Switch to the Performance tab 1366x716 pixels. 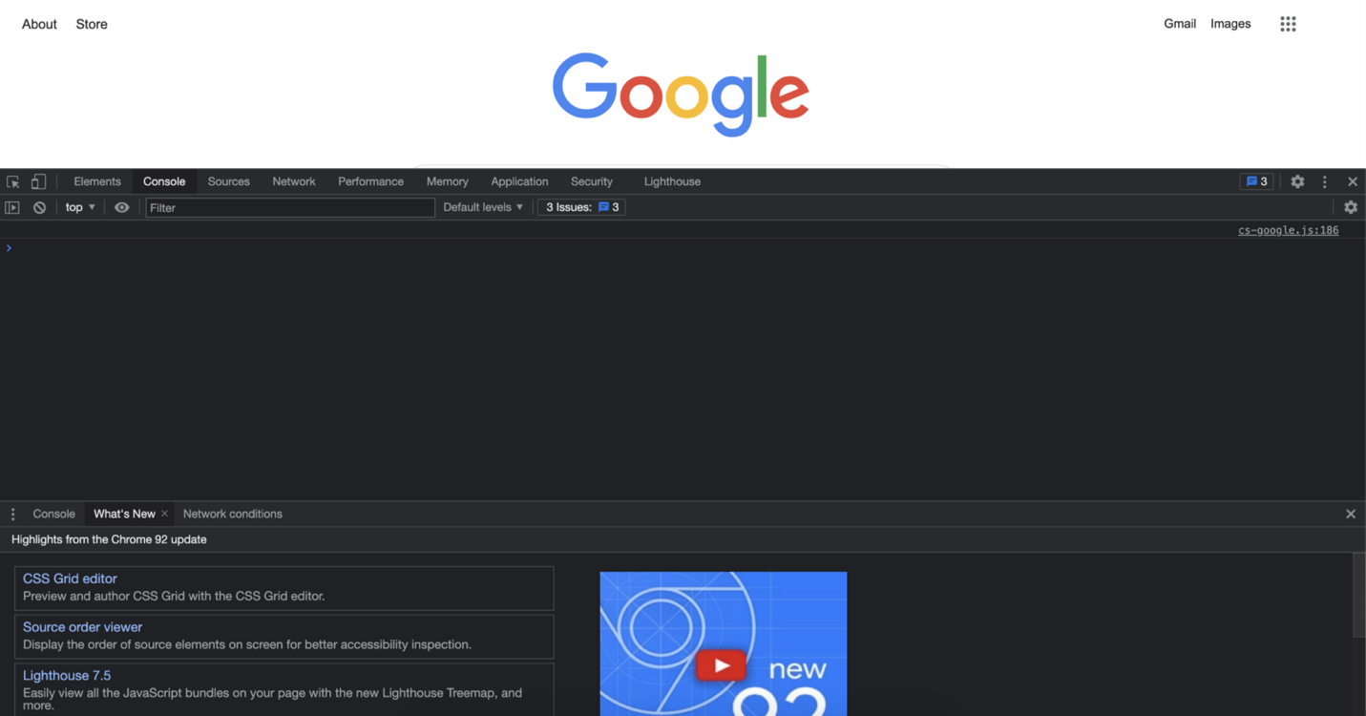(370, 181)
